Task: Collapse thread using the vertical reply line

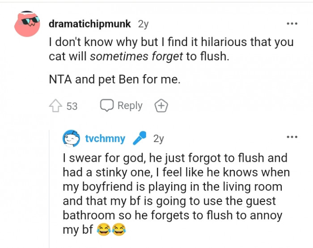Action: (49, 189)
